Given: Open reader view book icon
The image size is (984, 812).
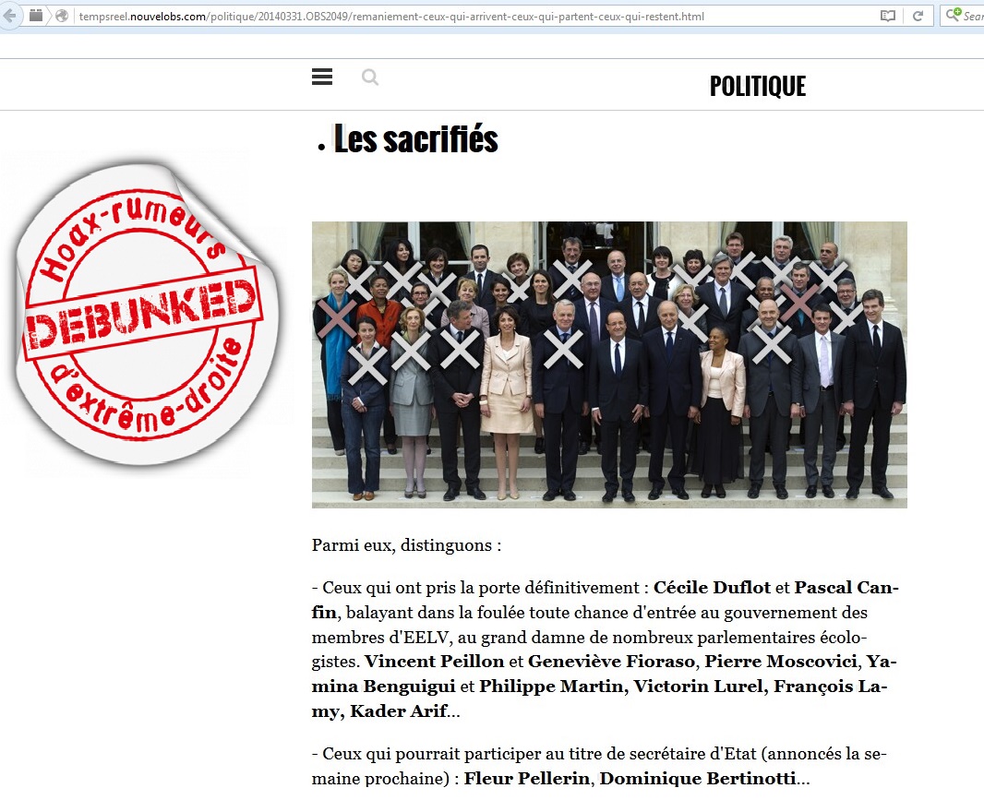Looking at the screenshot, I should point(887,16).
